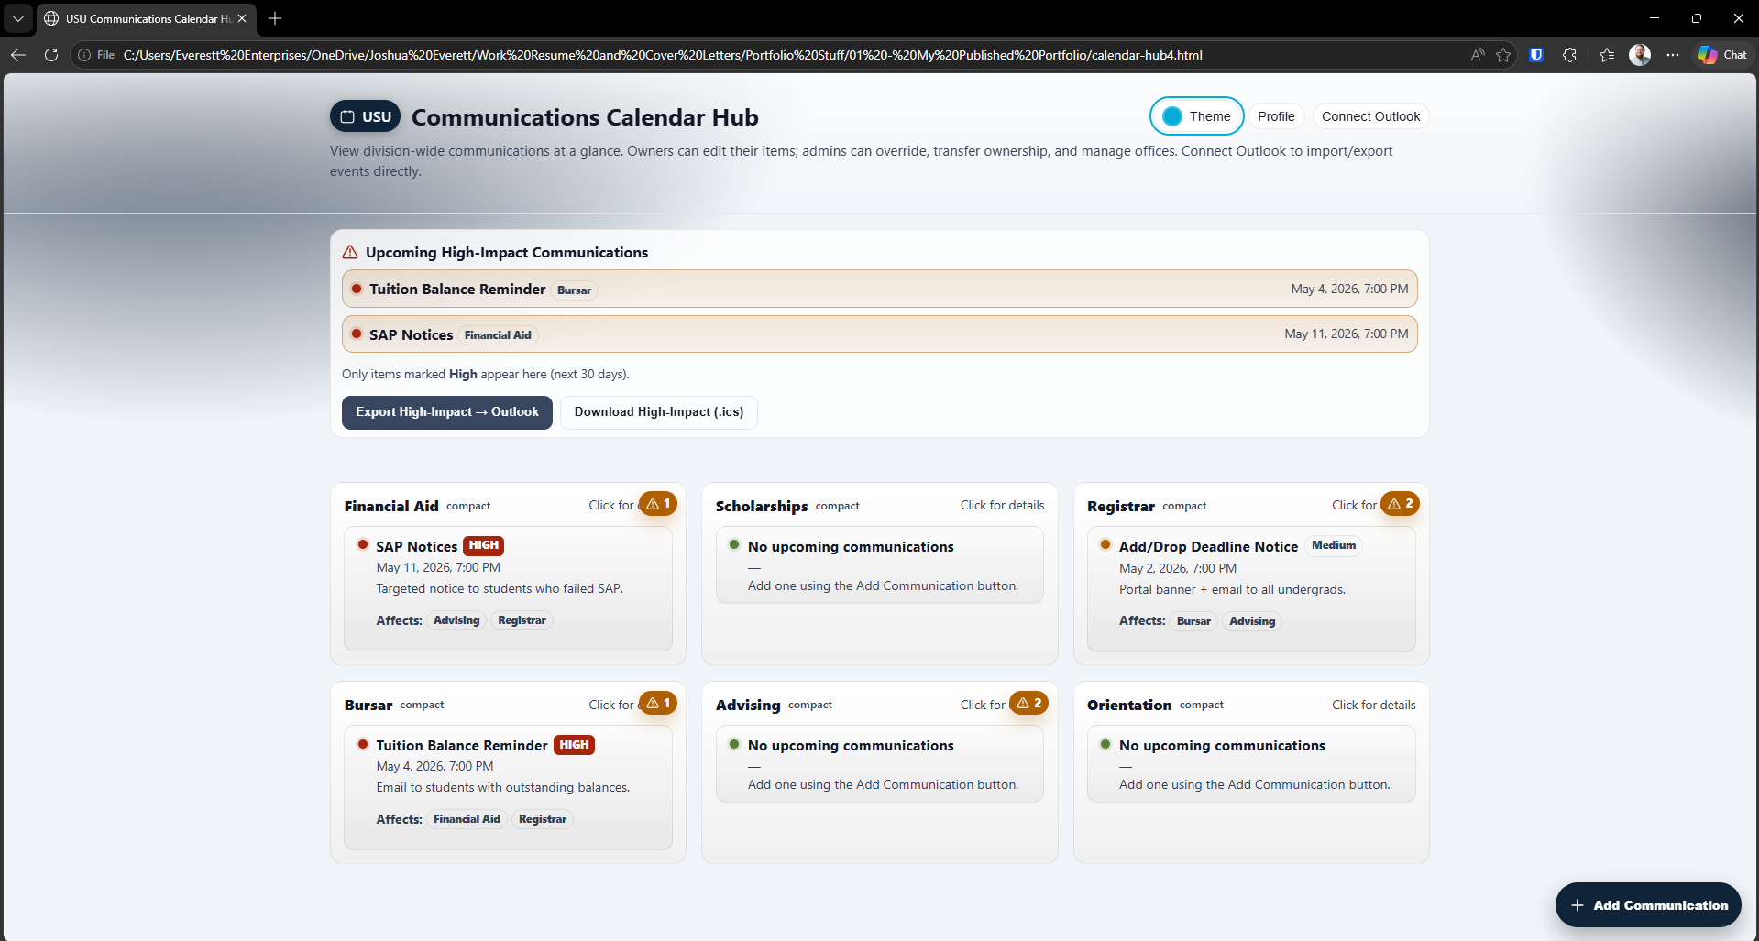Click the green dot in the Scholarships card
The height and width of the screenshot is (941, 1759).
coord(734,544)
